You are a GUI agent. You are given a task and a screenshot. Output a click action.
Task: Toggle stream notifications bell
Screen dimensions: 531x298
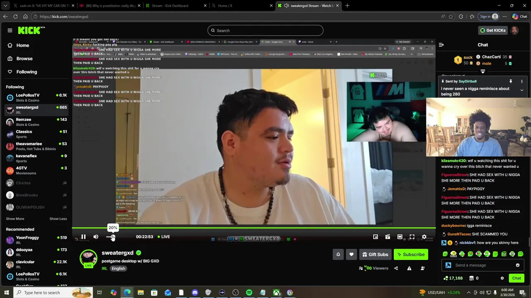click(x=338, y=255)
